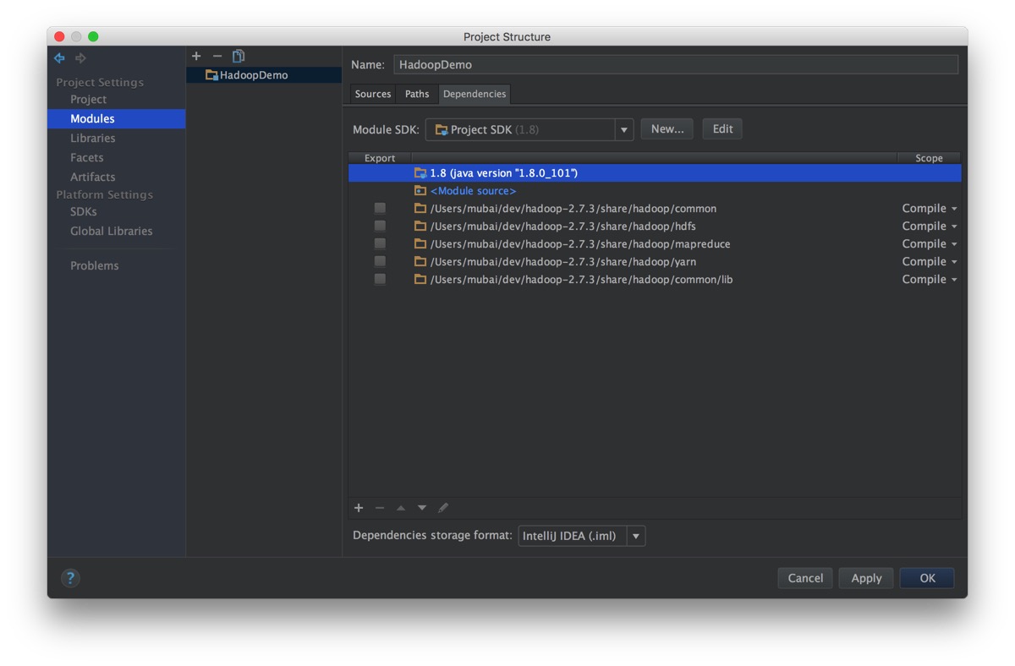Select the share/hadoop/hdfs dependency path
Screen dimensions: 1015x666
click(563, 227)
